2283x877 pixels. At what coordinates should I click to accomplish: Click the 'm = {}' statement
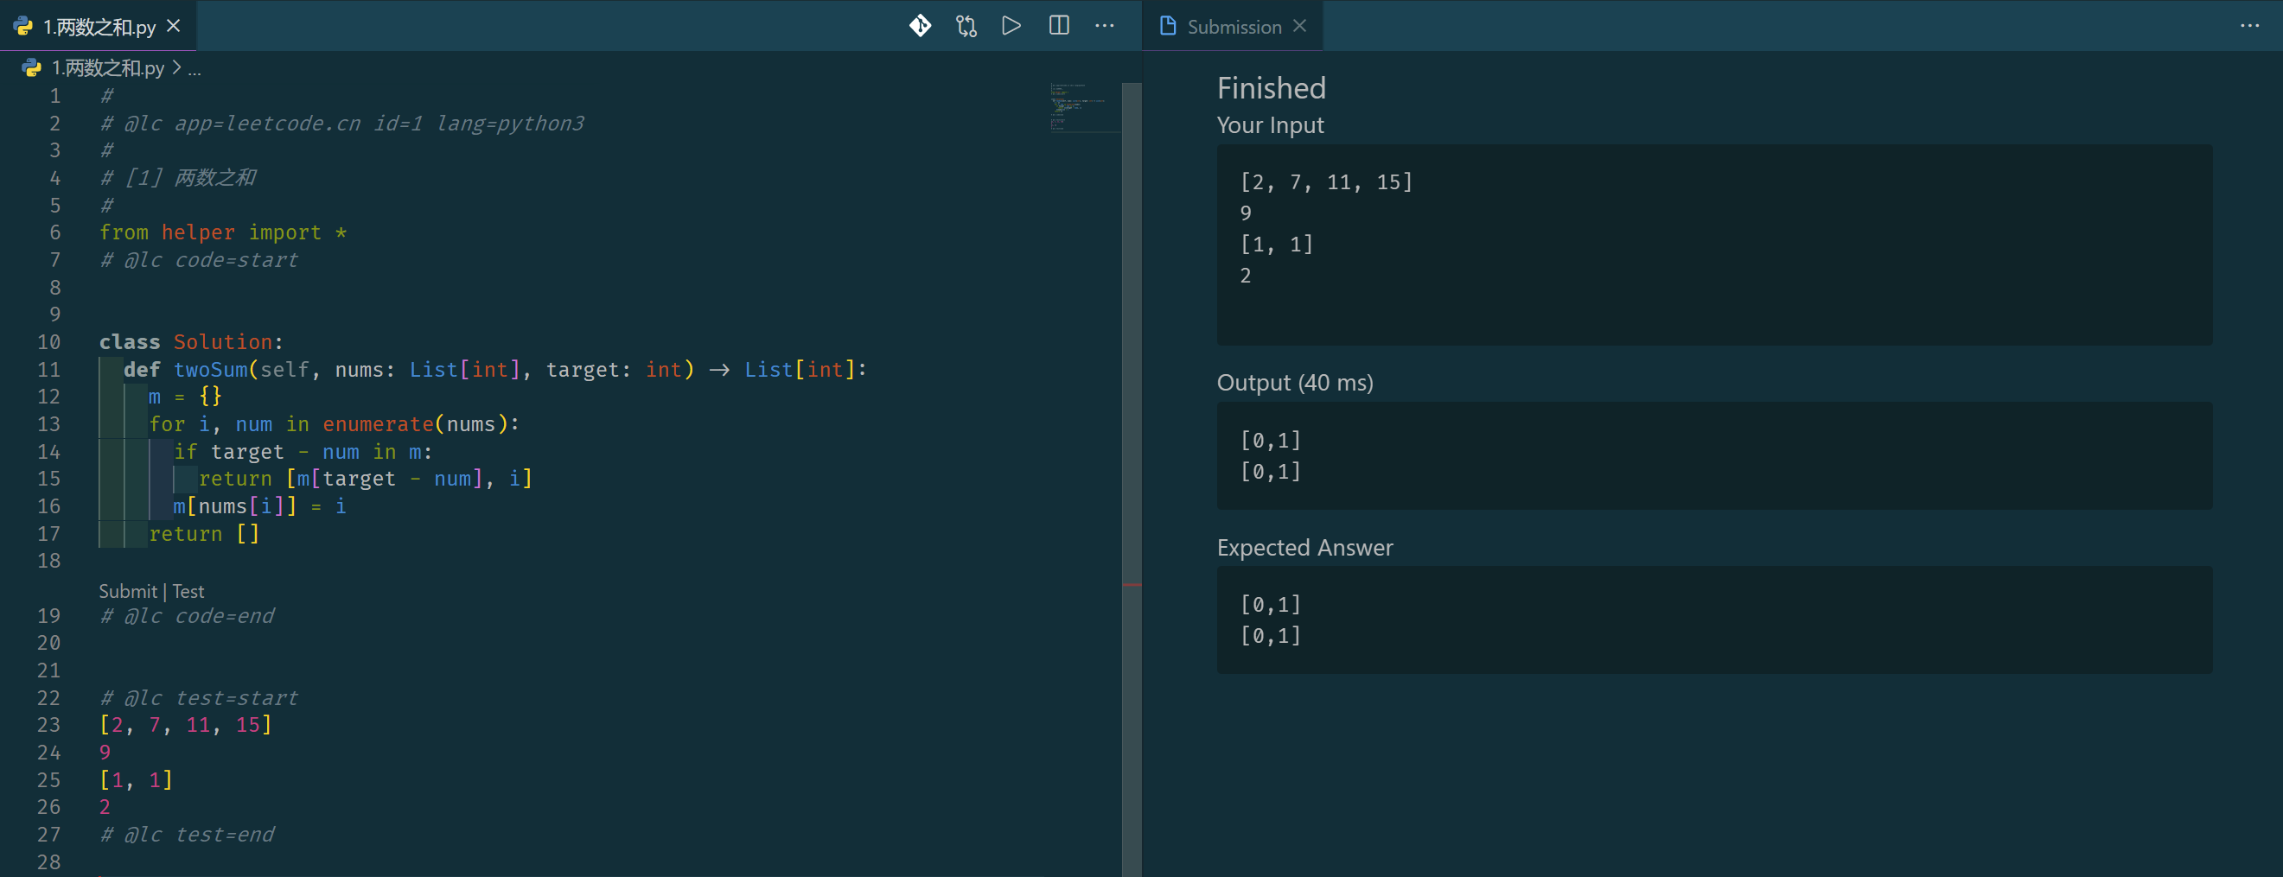coord(184,397)
